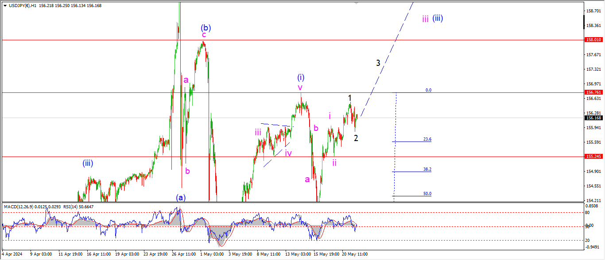The width and height of the screenshot is (605, 260).
Task: Pick the pink iv wave label
Action: pos(288,153)
